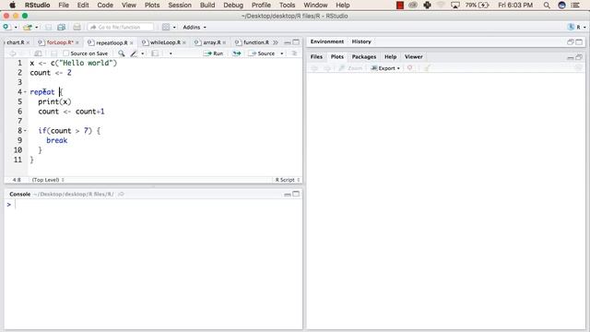
Task: Switch to the Viewer tab
Action: click(x=414, y=57)
